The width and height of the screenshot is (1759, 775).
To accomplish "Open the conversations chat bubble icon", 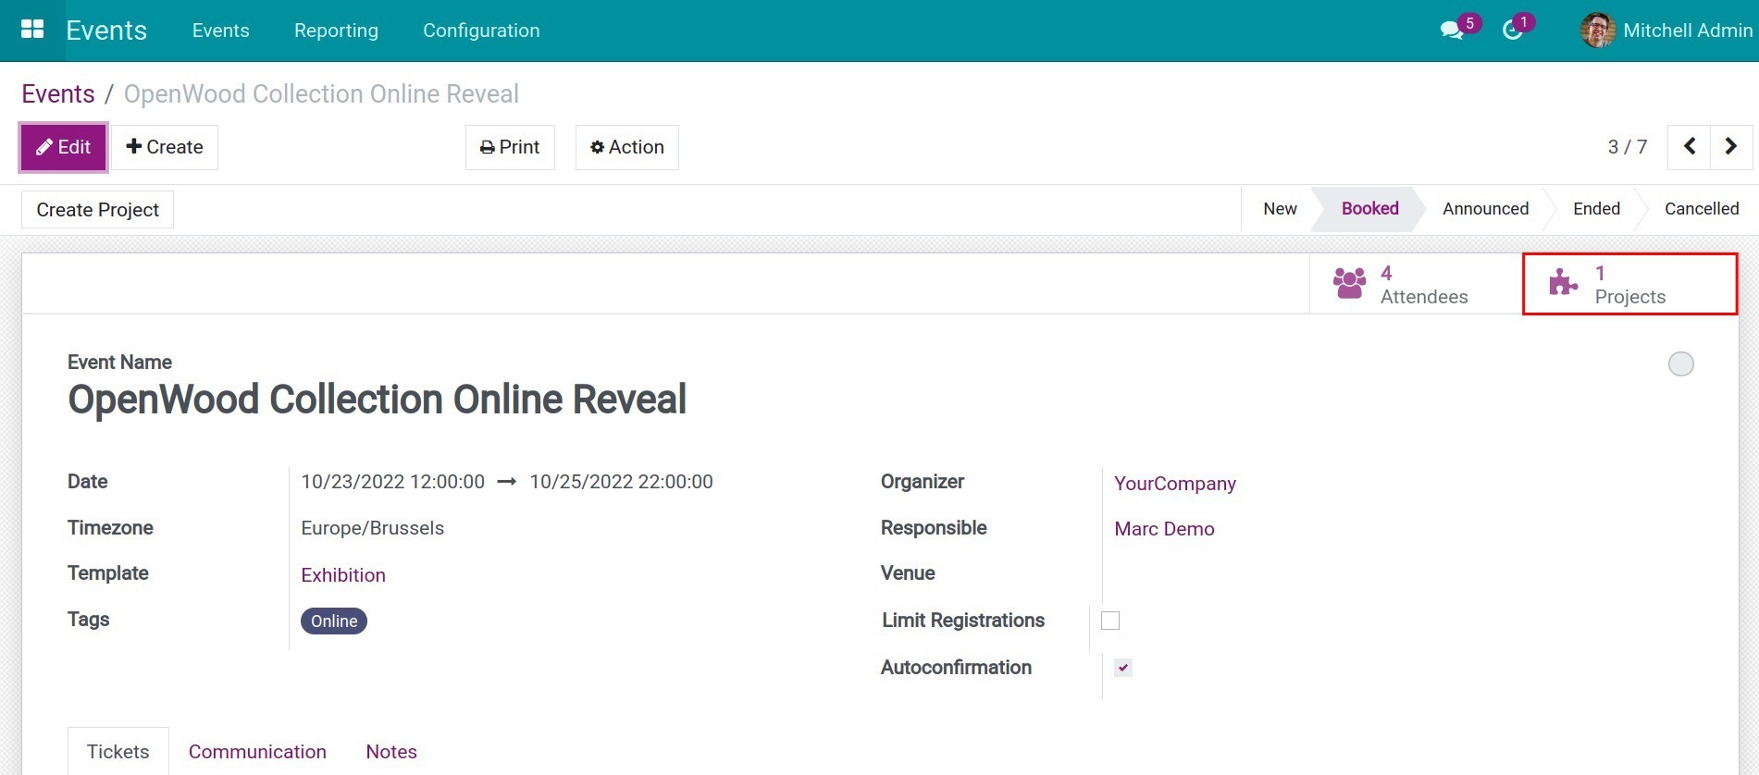I will (1451, 31).
